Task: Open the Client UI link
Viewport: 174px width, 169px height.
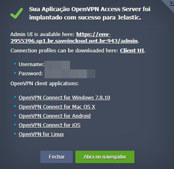Action: (x=132, y=51)
